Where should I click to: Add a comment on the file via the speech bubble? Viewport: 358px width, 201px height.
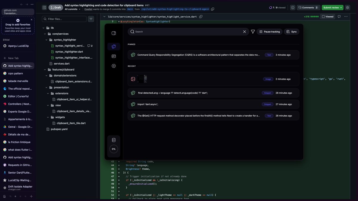click(x=339, y=17)
